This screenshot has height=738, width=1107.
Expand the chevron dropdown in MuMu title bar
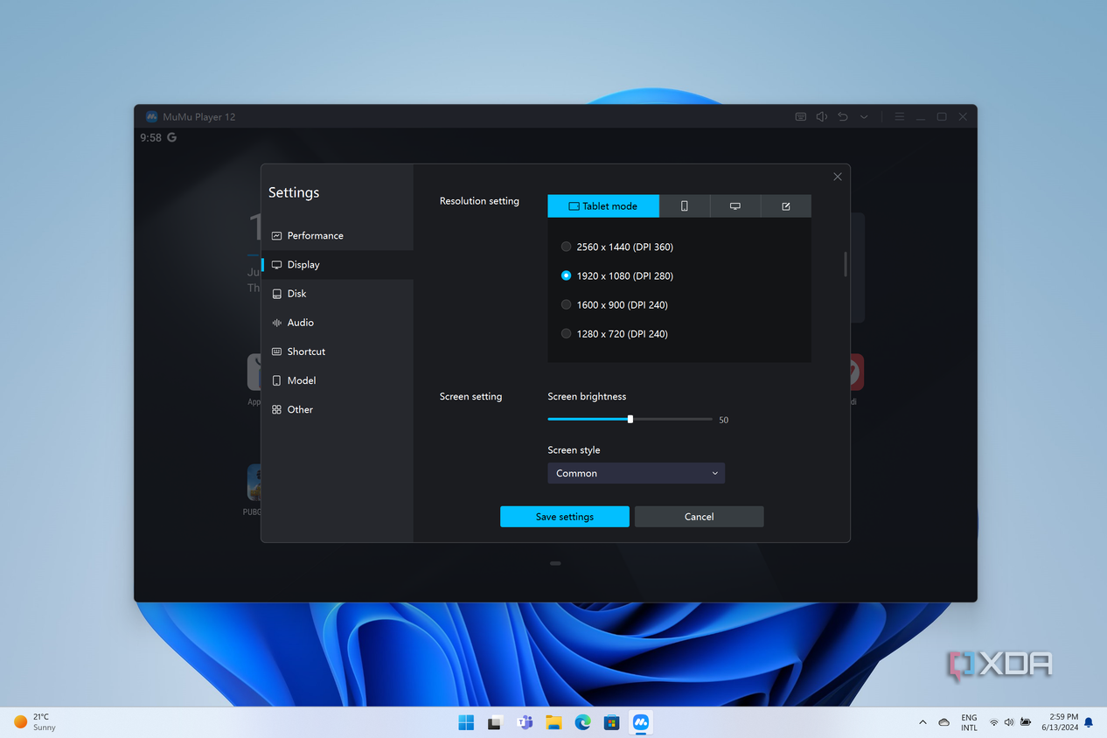[864, 116]
